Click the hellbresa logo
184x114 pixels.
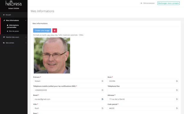click(x=14, y=3)
